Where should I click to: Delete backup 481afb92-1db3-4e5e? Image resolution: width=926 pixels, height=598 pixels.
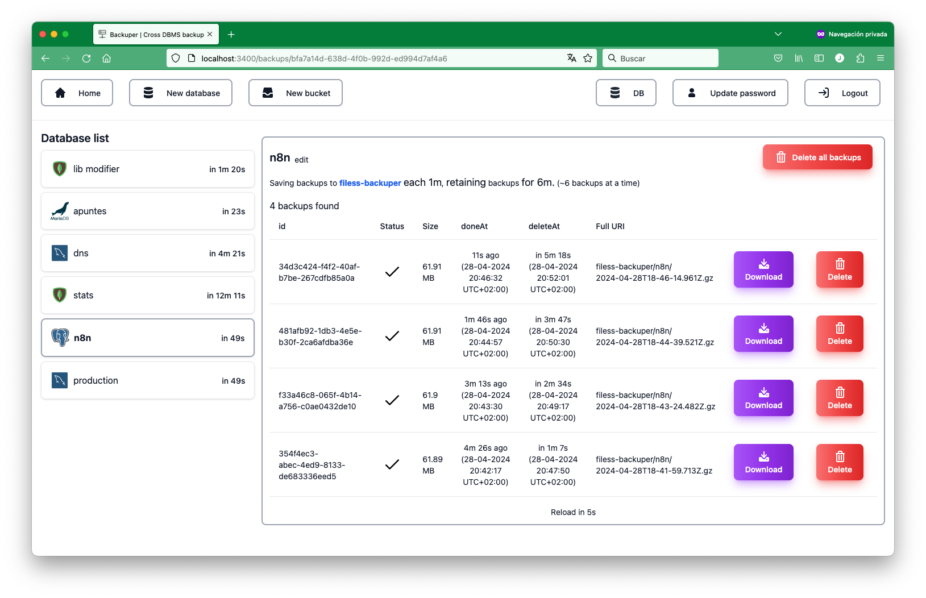pos(840,334)
